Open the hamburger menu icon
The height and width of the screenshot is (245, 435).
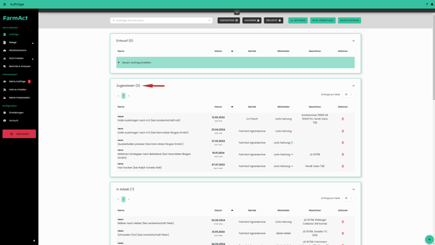[x=4, y=4]
